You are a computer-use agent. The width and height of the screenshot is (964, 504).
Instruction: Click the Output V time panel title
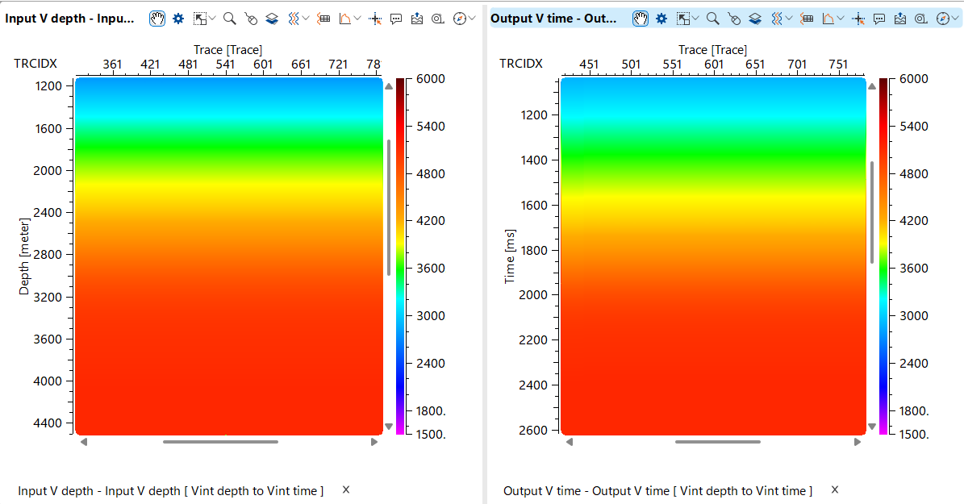pyautogui.click(x=553, y=19)
